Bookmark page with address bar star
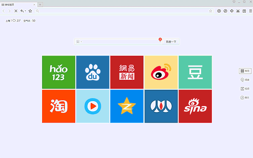 point(210,11)
